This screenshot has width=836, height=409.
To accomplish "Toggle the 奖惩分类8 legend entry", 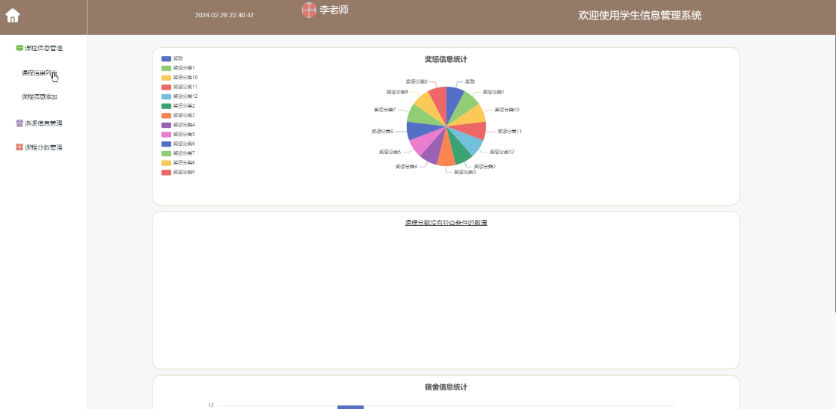I will [178, 163].
